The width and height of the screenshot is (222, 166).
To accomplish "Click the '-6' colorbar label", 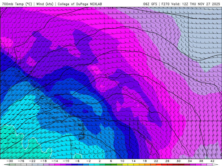I will pyautogui.click(x=77, y=161).
